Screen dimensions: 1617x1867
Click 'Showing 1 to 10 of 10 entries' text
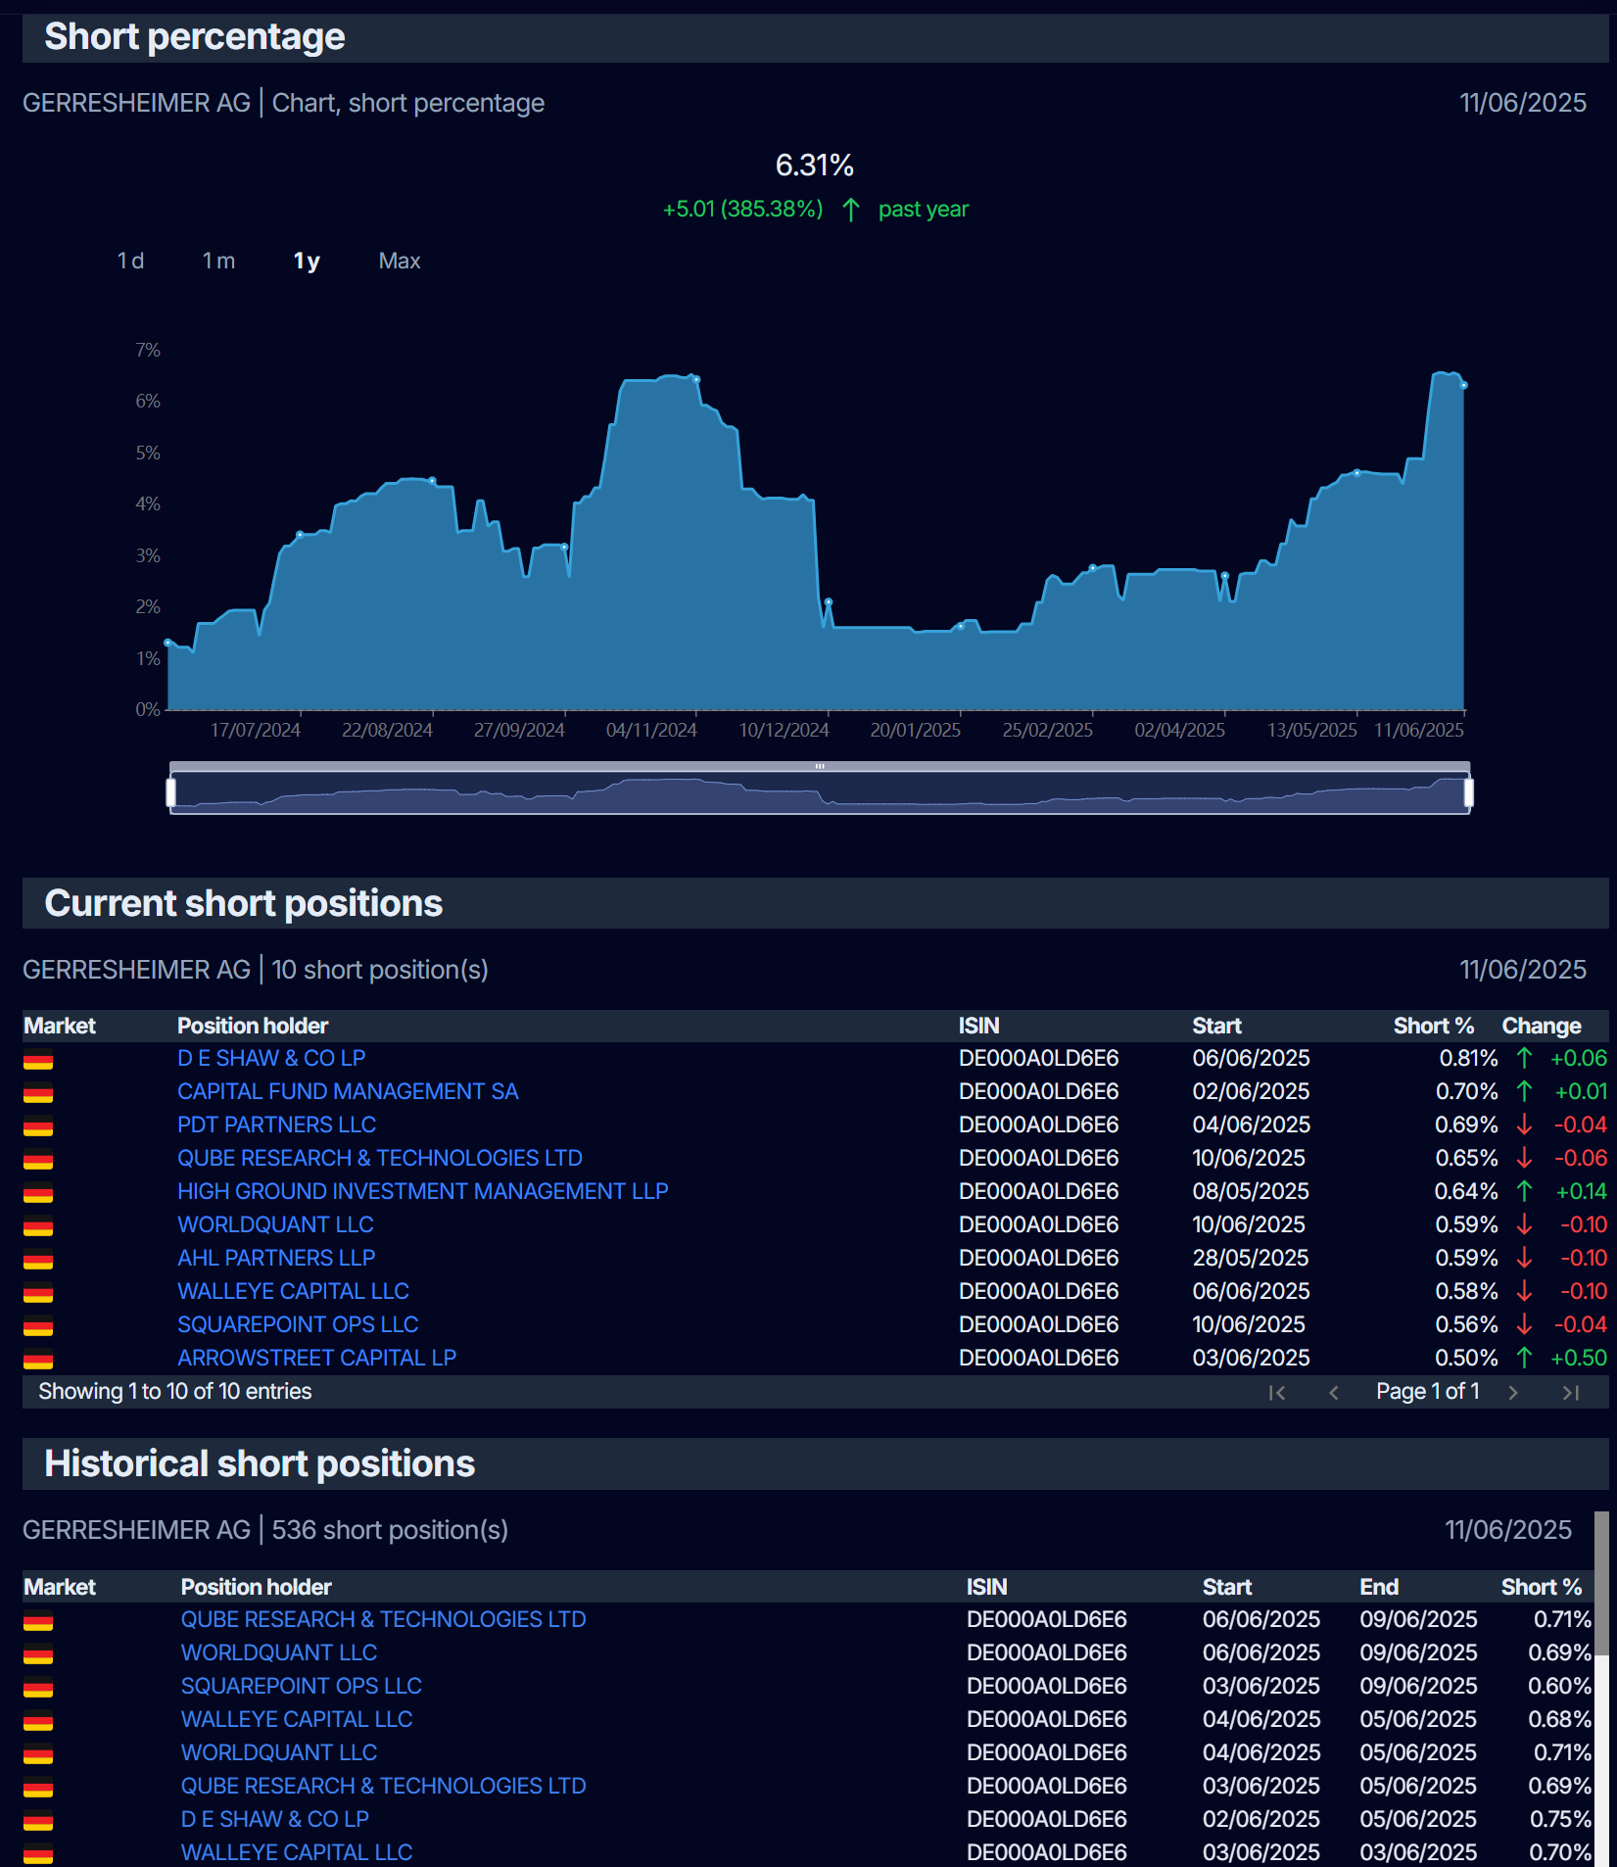(175, 1391)
